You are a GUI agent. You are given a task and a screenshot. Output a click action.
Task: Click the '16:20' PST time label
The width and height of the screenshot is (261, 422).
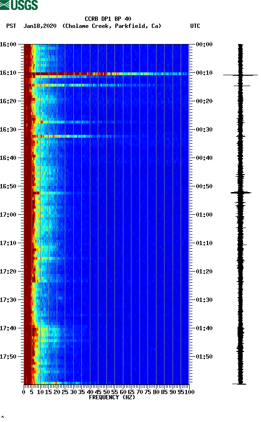(8, 101)
